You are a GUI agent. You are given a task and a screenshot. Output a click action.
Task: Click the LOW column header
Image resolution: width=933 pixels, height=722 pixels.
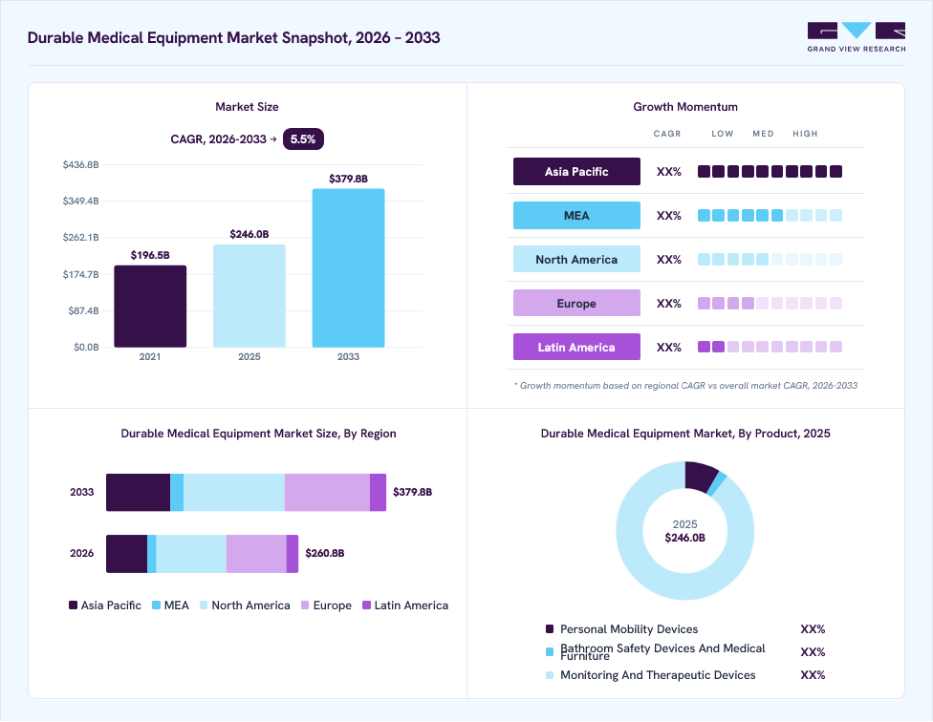point(723,134)
